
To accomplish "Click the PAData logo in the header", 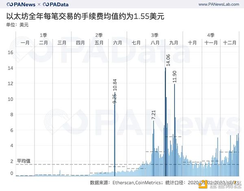I will click(56, 4).
